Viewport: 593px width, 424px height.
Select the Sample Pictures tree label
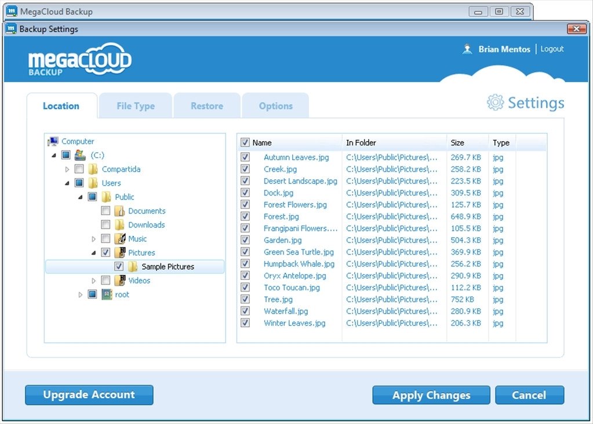pos(168,267)
